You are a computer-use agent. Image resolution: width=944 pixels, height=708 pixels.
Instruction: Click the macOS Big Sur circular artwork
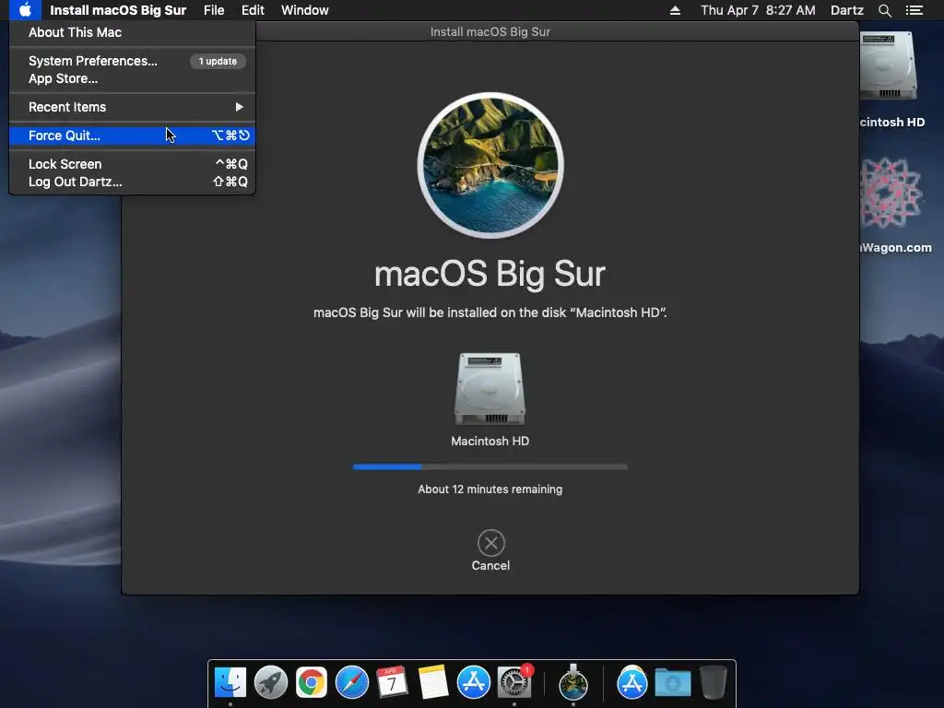tap(490, 166)
